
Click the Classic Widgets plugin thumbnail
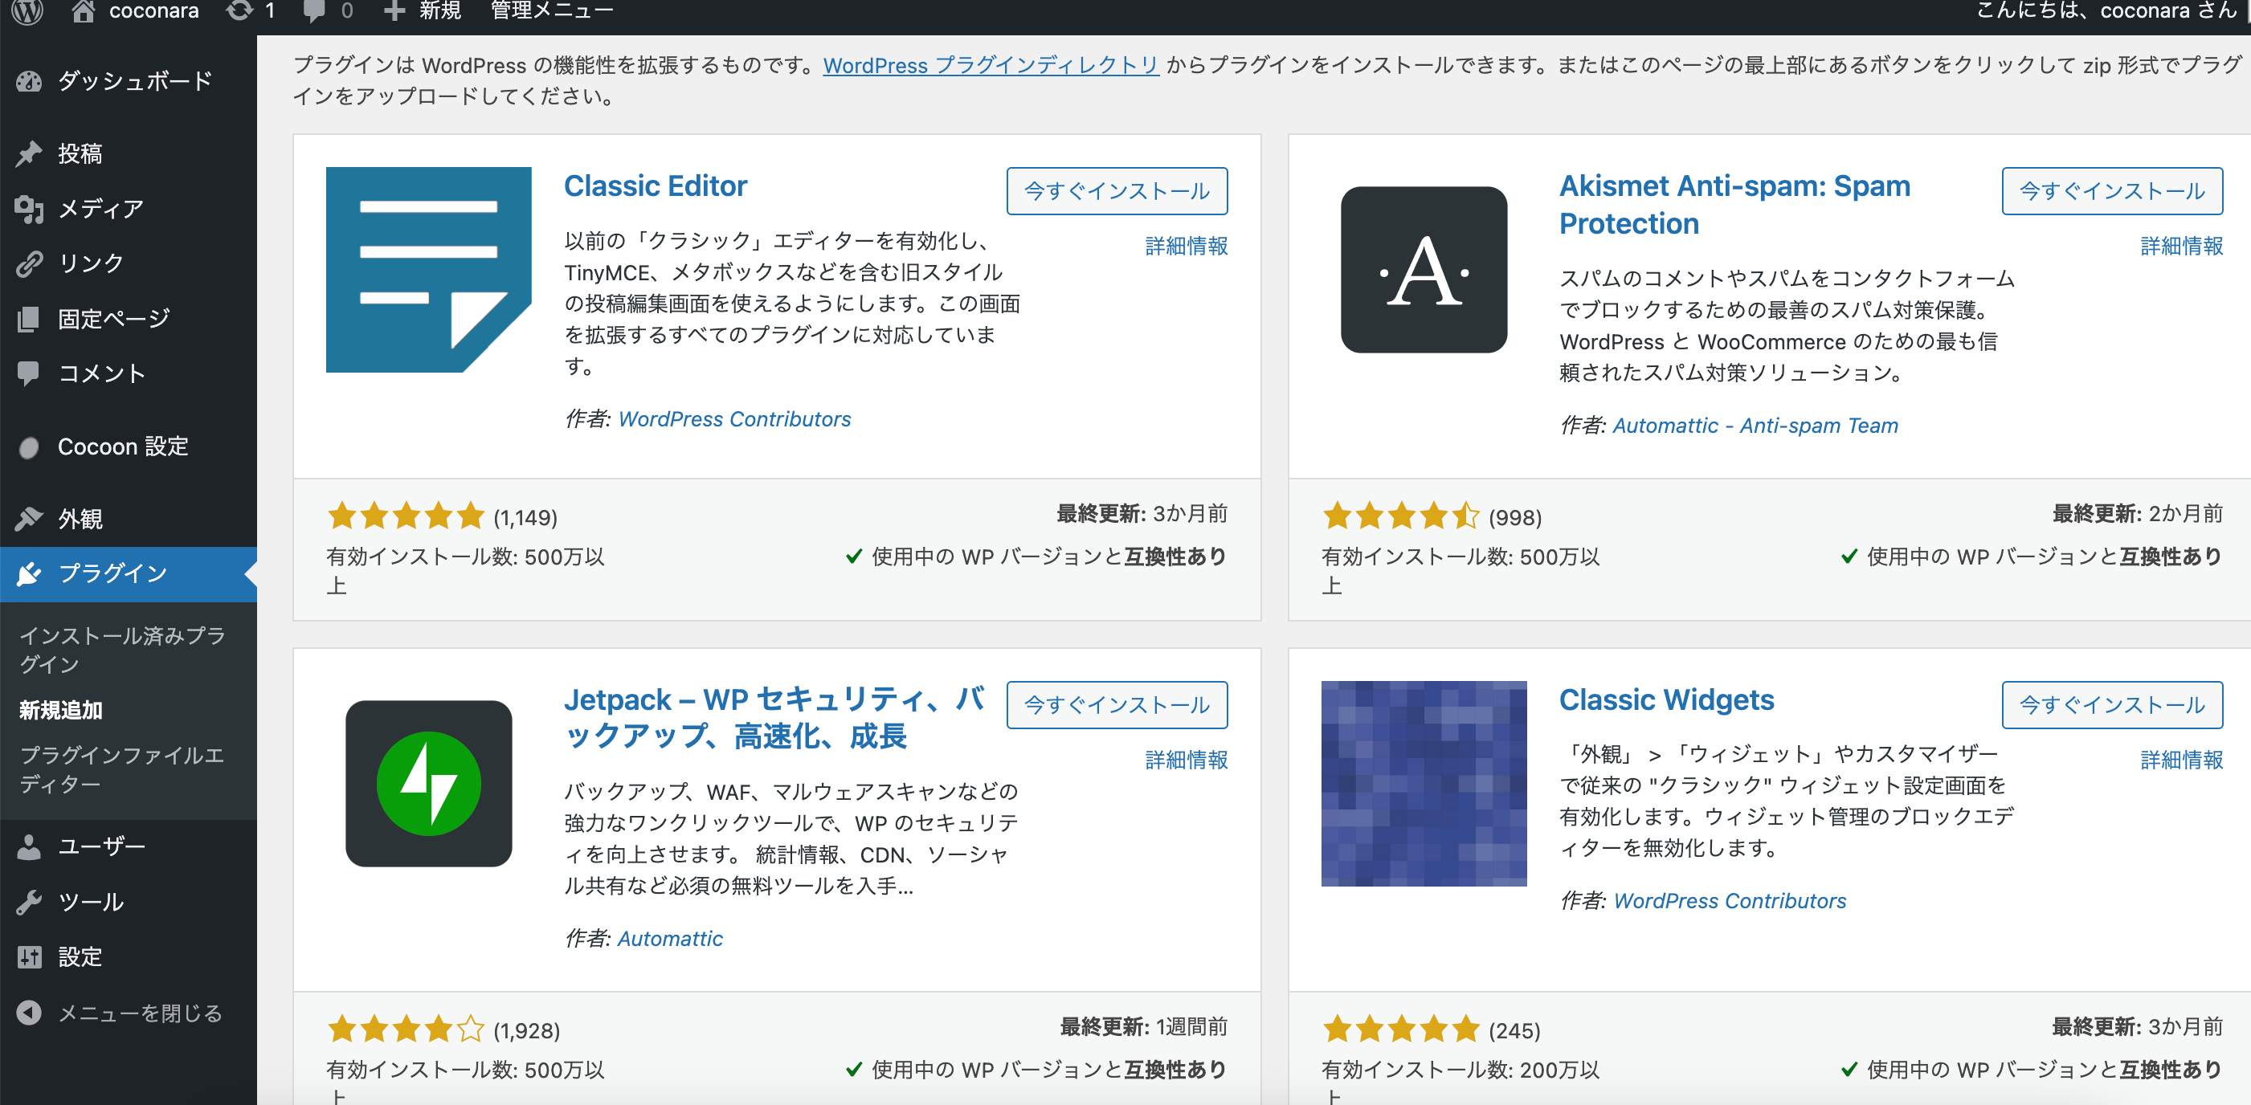pyautogui.click(x=1424, y=783)
